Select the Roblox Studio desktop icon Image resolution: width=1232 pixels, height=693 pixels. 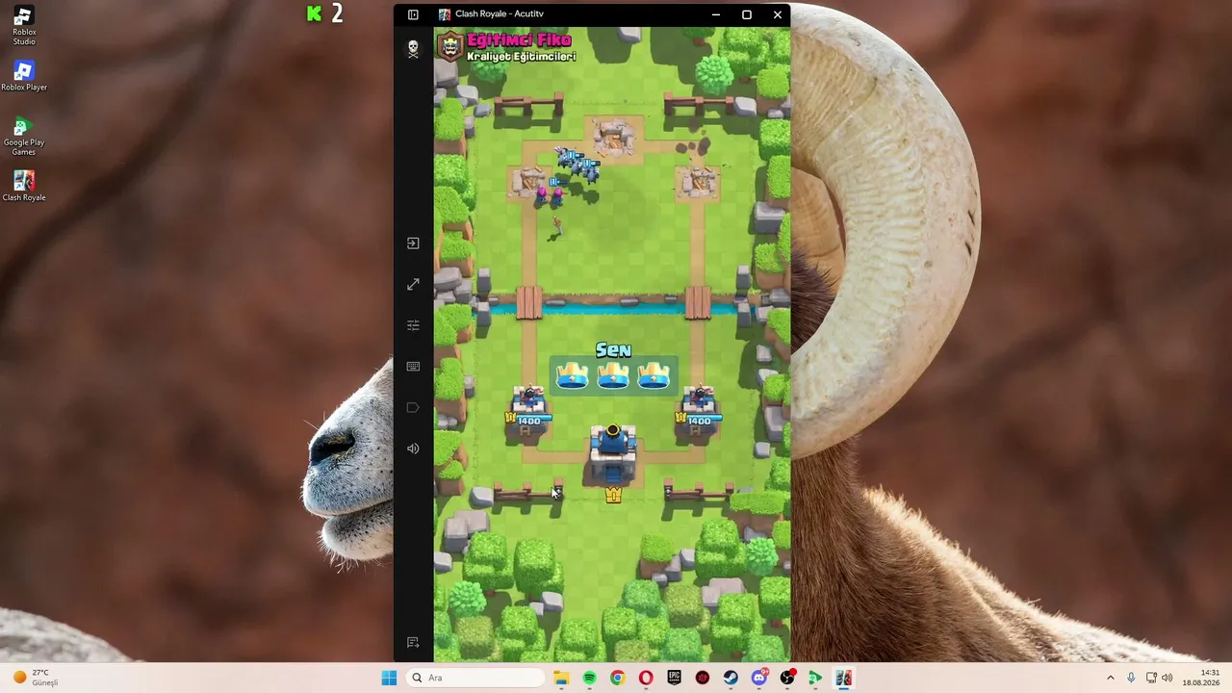coord(24,26)
